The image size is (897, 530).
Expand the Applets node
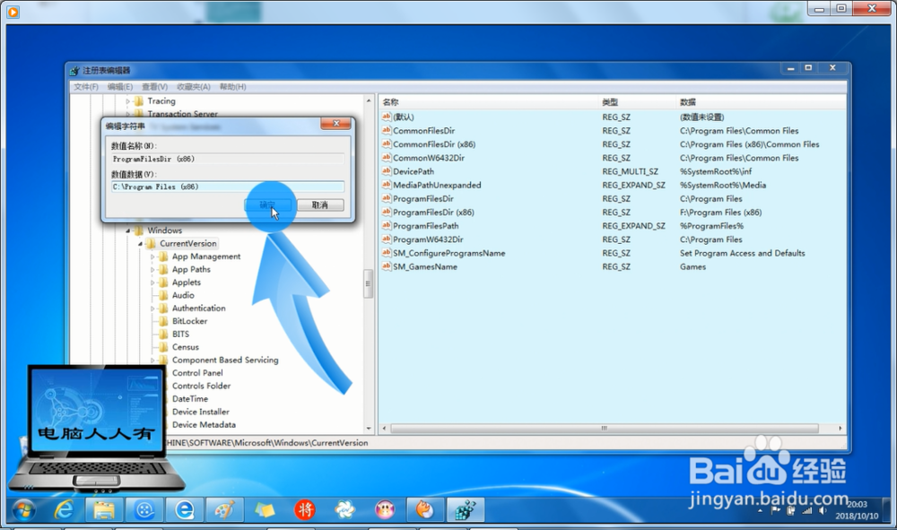(x=152, y=282)
